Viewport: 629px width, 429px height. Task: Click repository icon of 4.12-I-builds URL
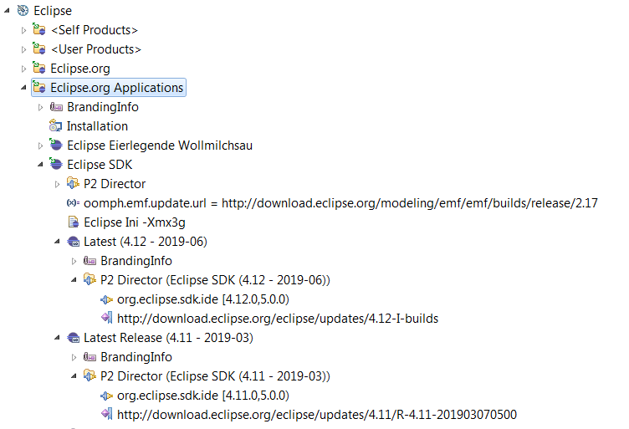(x=107, y=318)
